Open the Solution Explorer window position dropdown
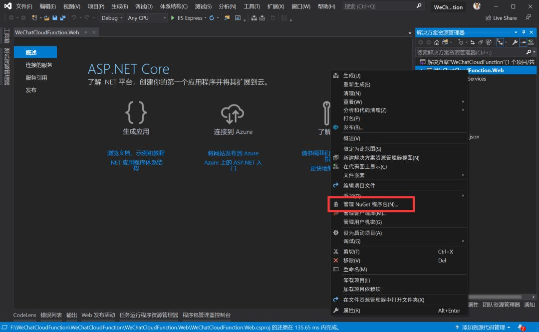The image size is (539, 332). click(516, 32)
